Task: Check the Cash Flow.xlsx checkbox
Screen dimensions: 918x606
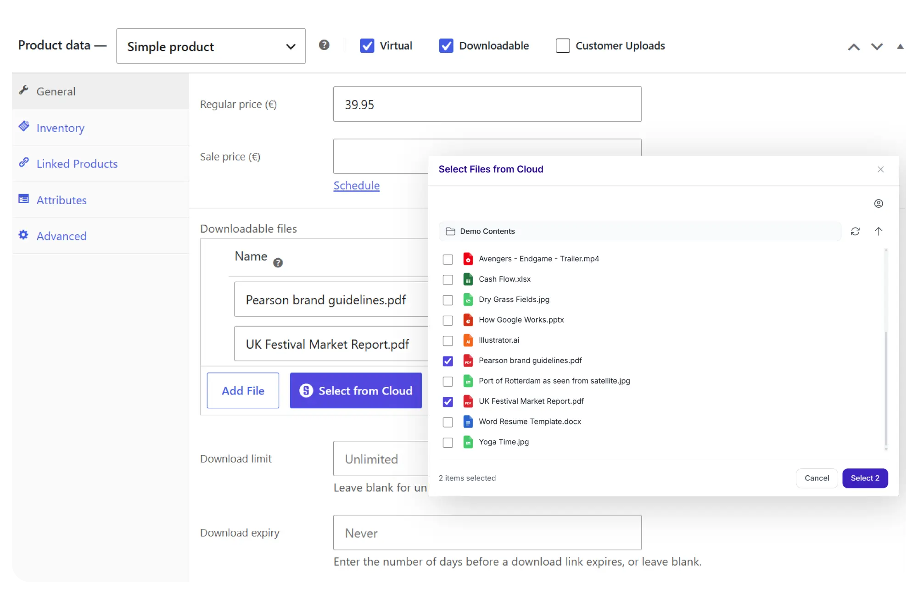Action: pyautogui.click(x=448, y=280)
